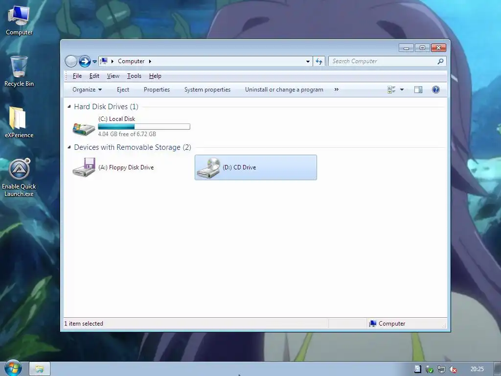Image resolution: width=501 pixels, height=376 pixels.
Task: Click the network tray icon
Action: [441, 369]
